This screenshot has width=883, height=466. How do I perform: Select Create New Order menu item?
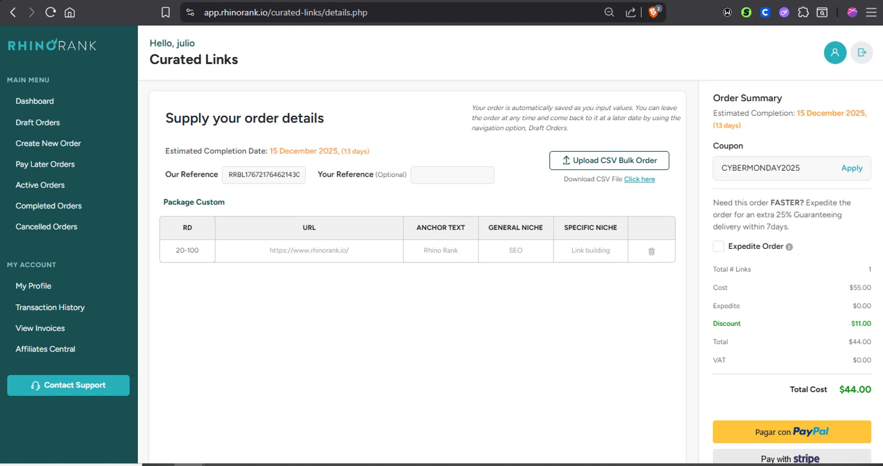(48, 144)
